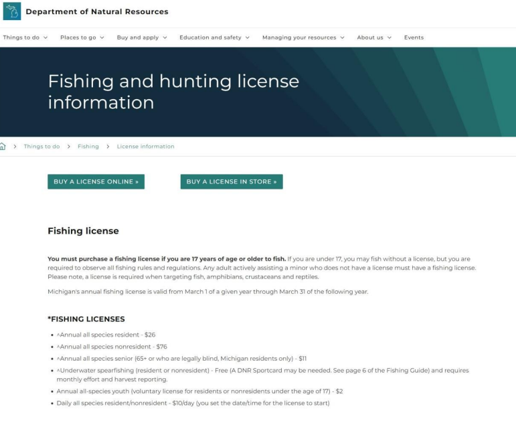
Task: Follow the License information breadcrumb
Action: [x=145, y=147]
